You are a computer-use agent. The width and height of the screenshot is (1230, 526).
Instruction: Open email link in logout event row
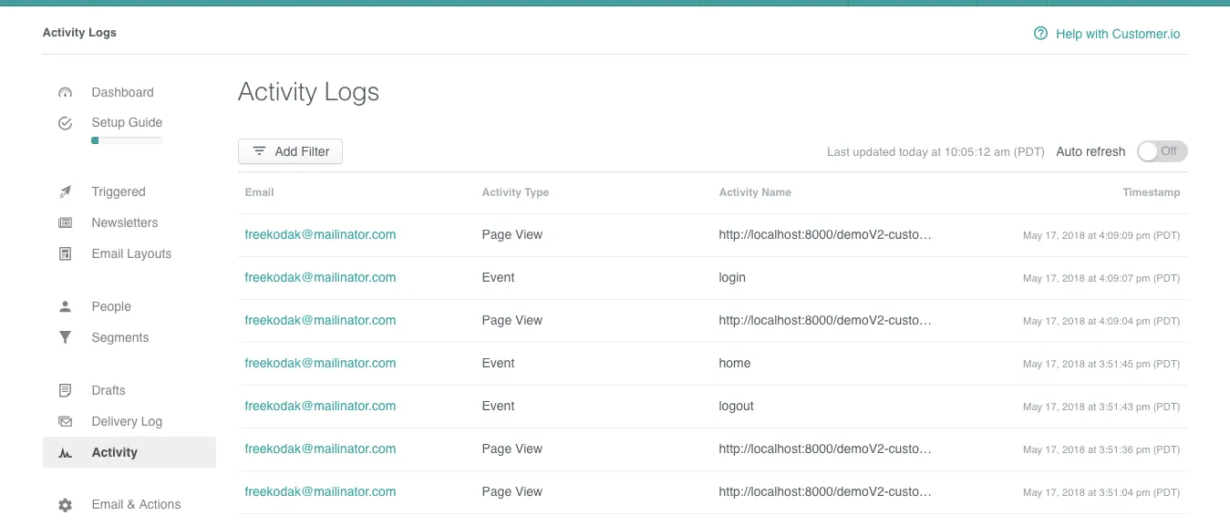[320, 407]
